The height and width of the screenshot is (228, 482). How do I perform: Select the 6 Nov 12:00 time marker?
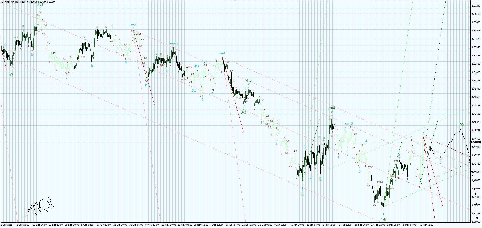click(152, 225)
